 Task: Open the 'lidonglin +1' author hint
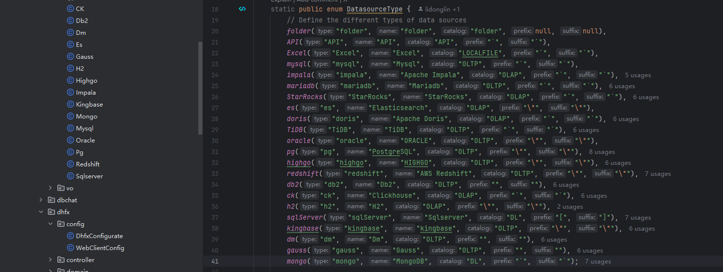[x=439, y=9]
